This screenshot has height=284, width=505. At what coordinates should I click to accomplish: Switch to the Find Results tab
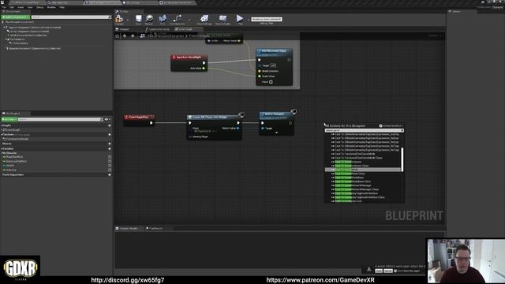pyautogui.click(x=155, y=228)
